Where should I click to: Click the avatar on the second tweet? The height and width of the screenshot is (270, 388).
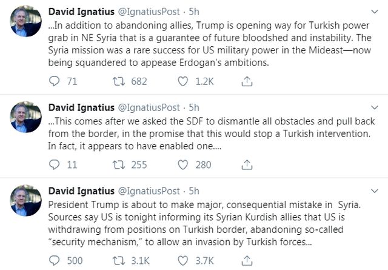[x=27, y=118]
